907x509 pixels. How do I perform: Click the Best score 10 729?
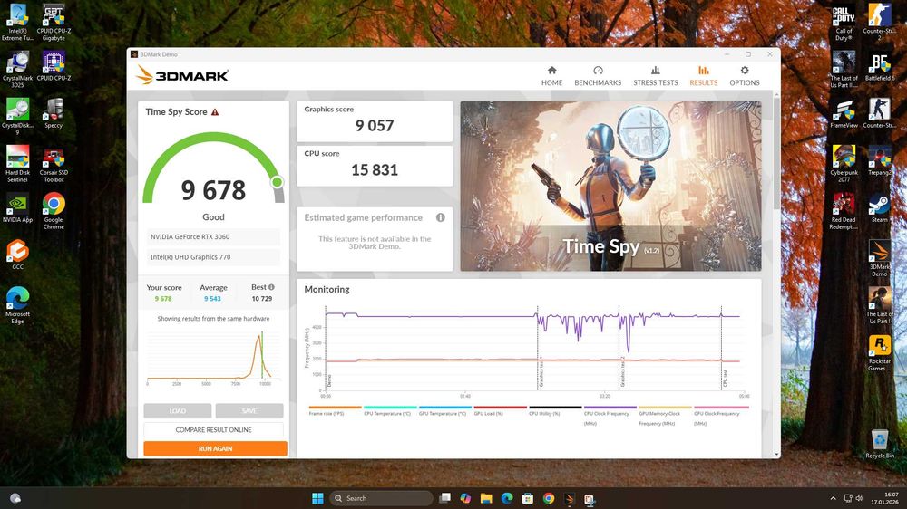tap(261, 299)
